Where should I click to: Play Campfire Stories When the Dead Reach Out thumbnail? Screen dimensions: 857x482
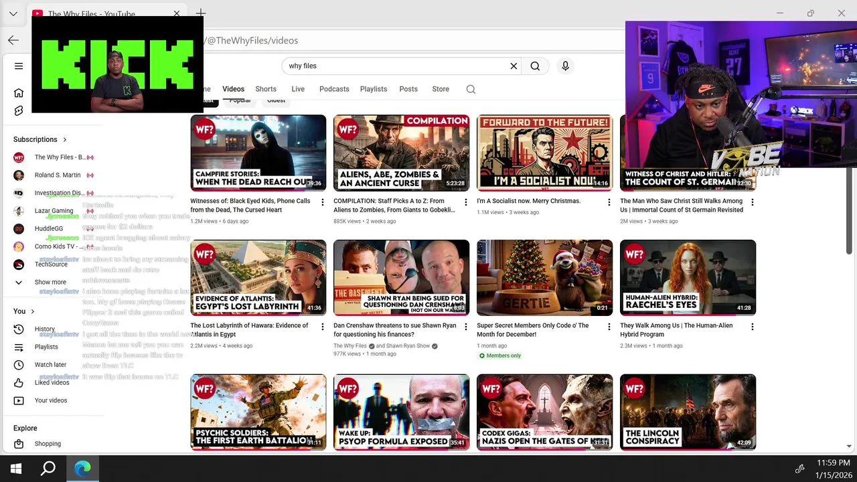pyautogui.click(x=258, y=153)
